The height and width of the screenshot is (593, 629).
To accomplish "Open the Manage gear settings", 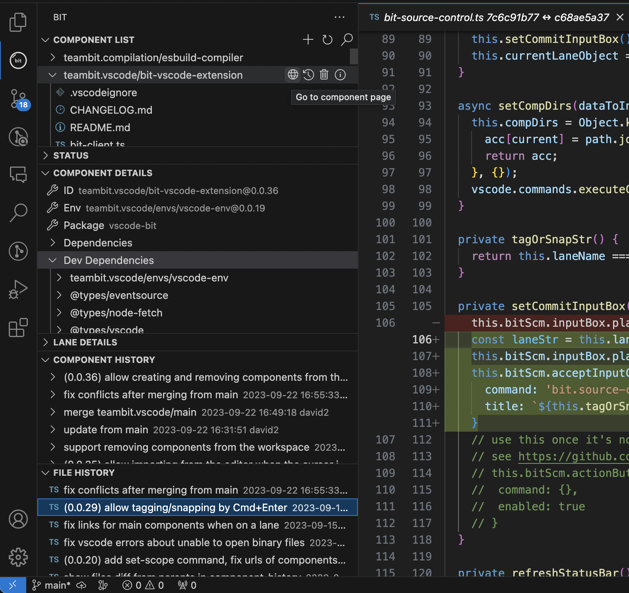I will pos(18,557).
